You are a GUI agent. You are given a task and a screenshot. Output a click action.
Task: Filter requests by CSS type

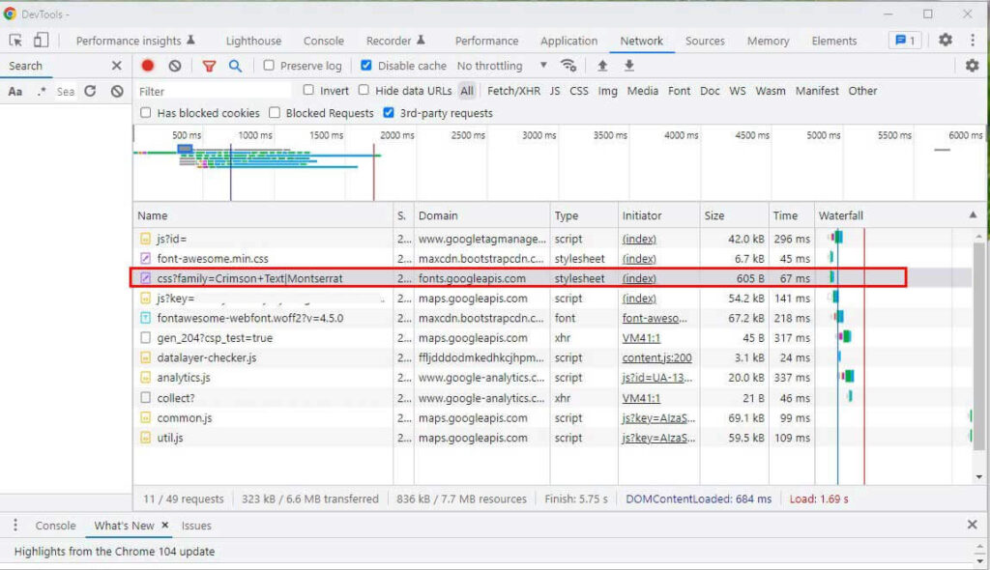[578, 90]
